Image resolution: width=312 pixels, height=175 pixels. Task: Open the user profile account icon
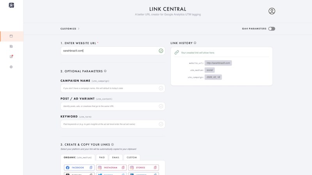[272, 11]
